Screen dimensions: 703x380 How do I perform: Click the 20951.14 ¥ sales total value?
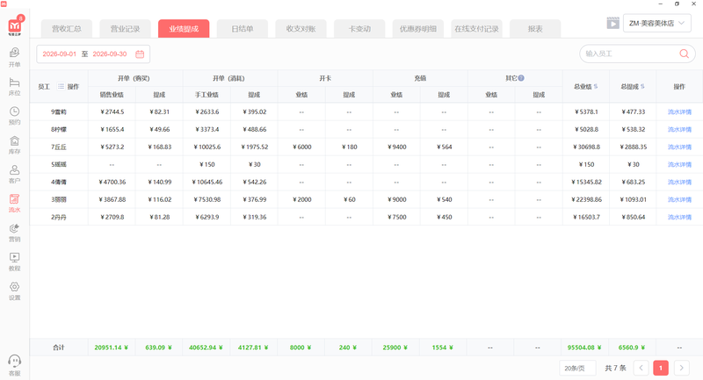112,348
